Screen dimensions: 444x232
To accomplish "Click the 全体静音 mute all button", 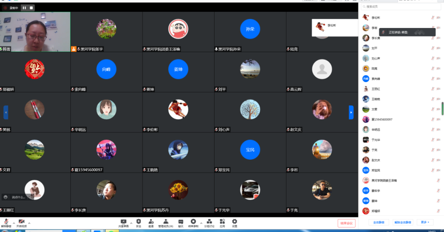I will [378, 222].
